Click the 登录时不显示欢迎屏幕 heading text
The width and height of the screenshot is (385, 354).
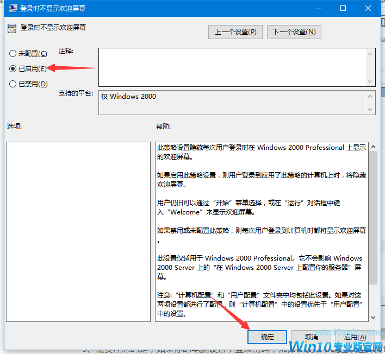[53, 28]
